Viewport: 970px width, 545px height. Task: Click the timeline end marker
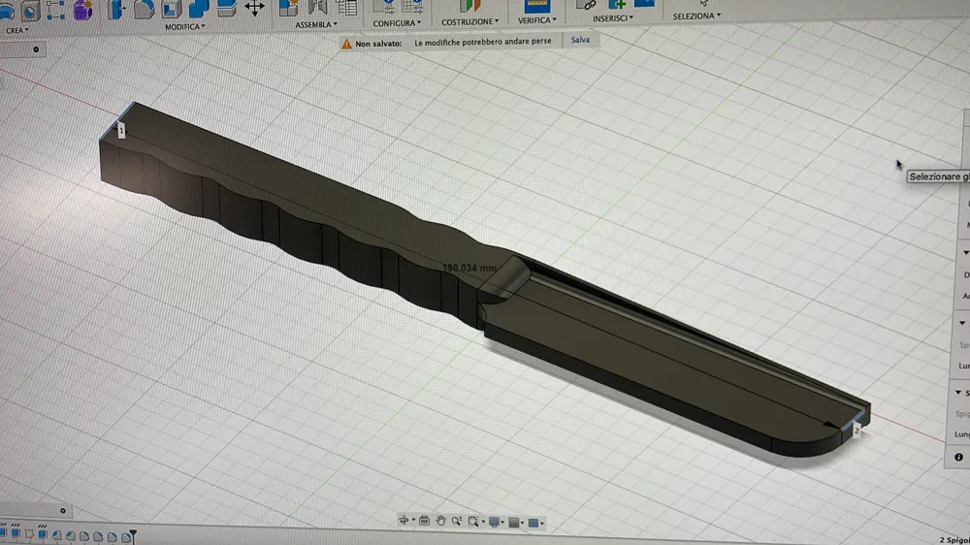(133, 535)
